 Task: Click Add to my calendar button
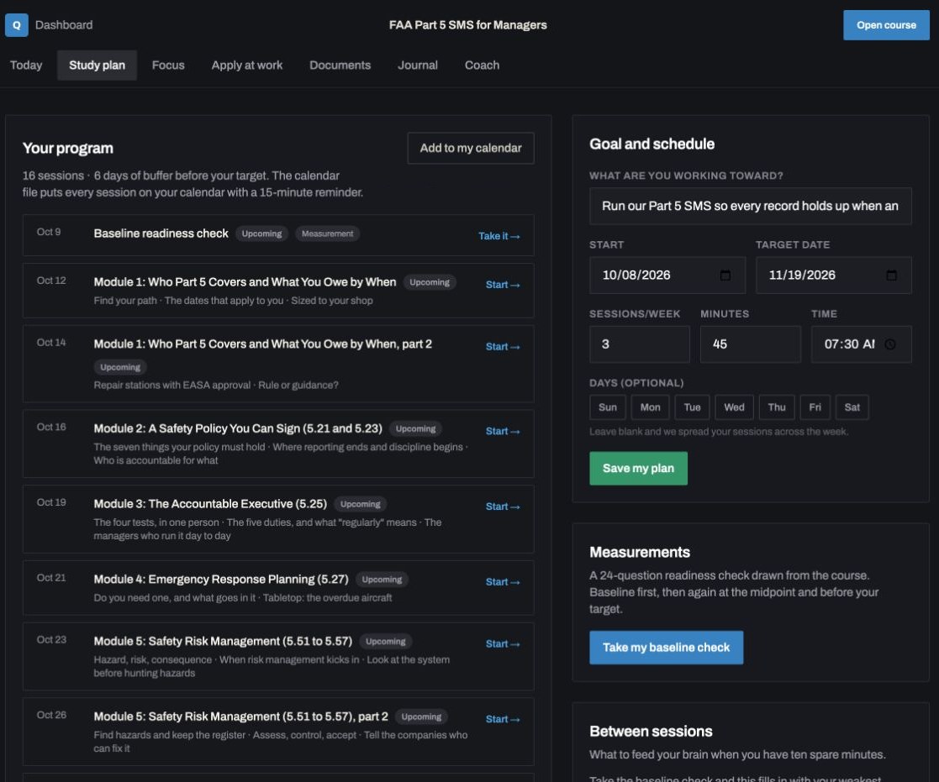tap(471, 148)
